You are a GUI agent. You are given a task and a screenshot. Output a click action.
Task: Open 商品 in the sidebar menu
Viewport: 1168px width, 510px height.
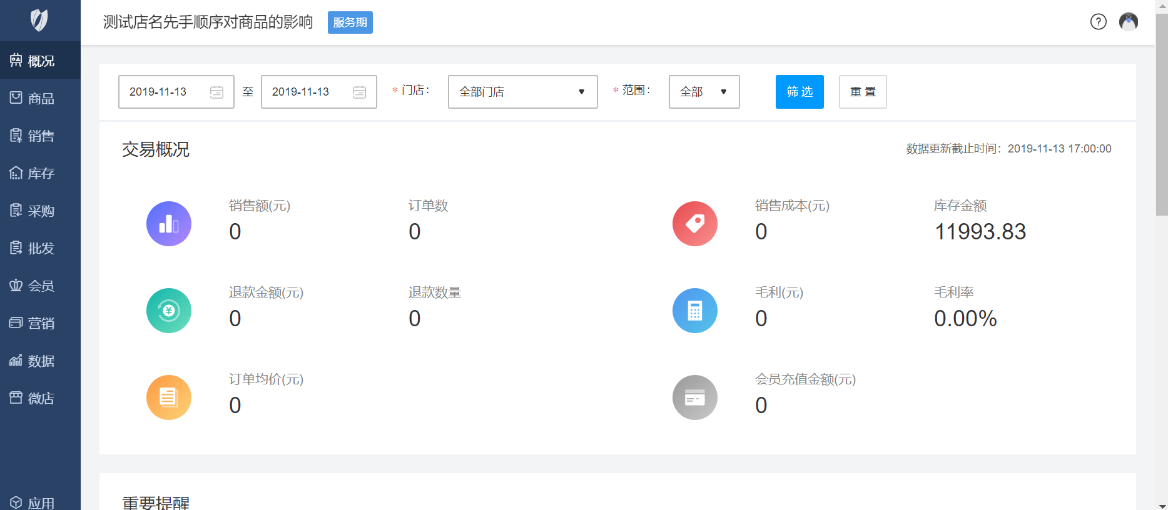pyautogui.click(x=40, y=98)
